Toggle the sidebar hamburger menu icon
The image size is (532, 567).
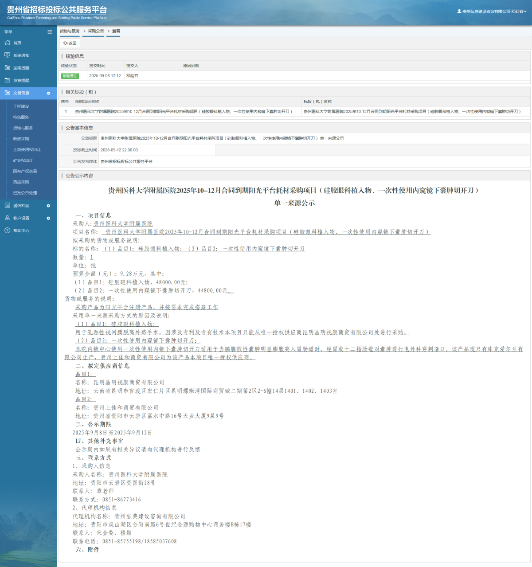click(50, 32)
